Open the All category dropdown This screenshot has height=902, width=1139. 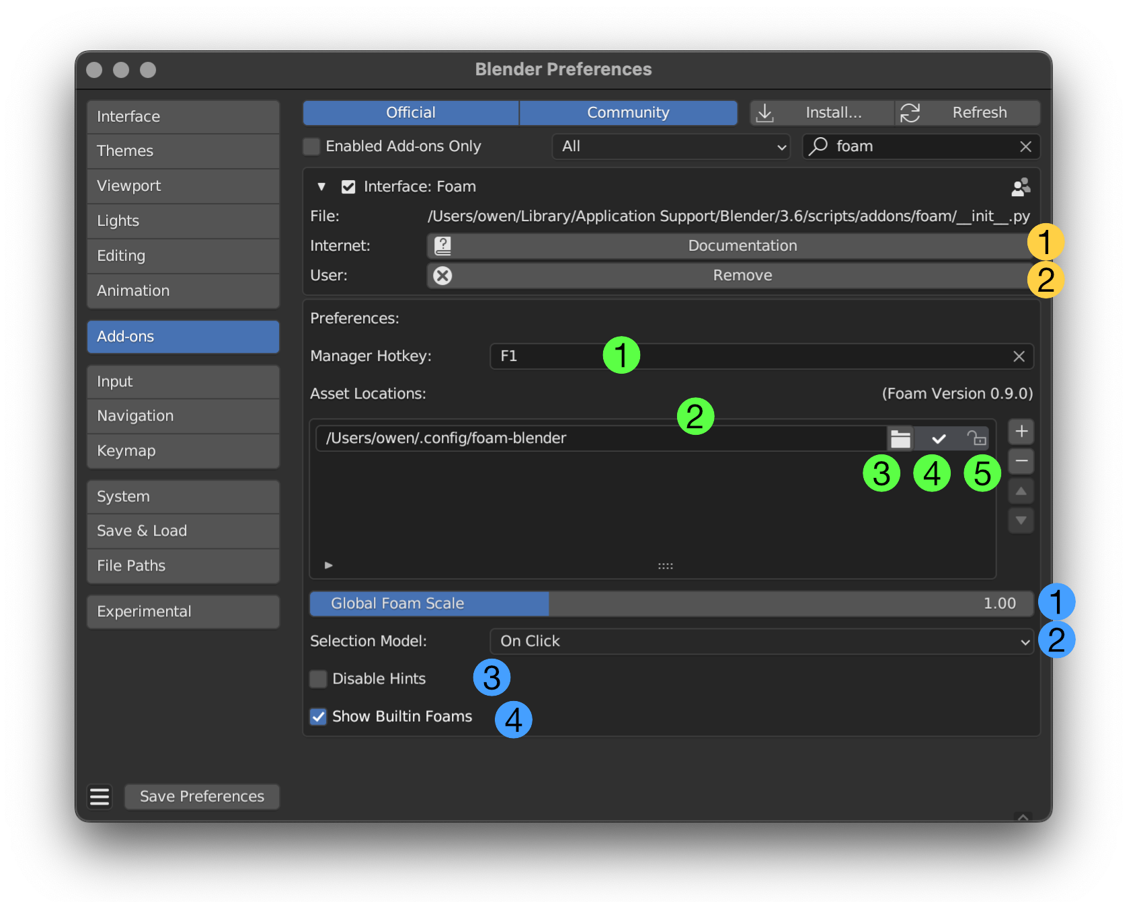point(670,147)
